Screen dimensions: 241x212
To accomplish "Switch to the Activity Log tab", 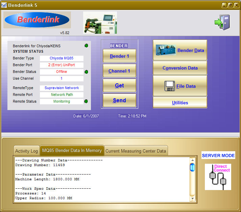I will pos(26,151).
